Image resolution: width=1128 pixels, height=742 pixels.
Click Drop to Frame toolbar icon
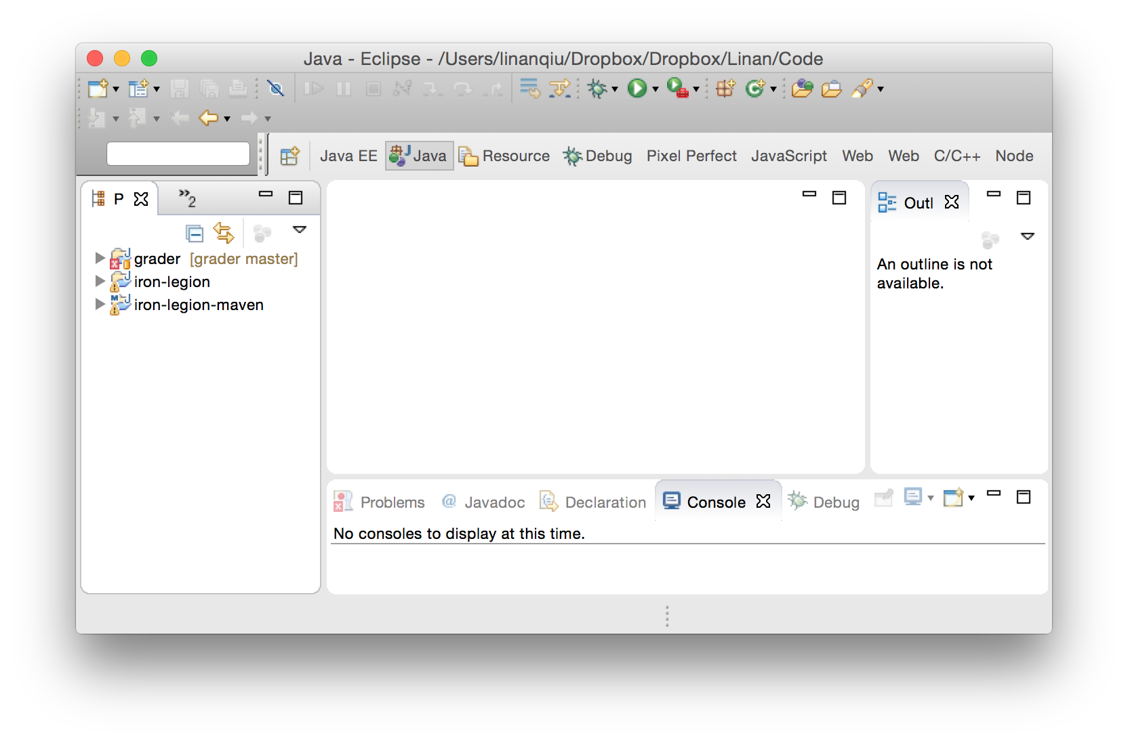(529, 88)
